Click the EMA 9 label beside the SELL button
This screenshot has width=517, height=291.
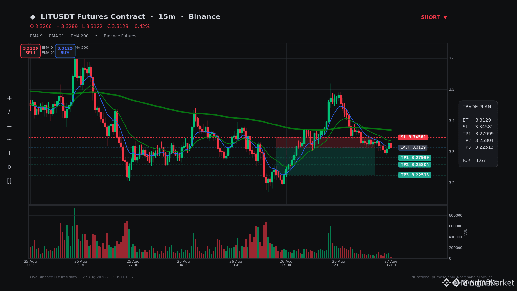point(47,48)
